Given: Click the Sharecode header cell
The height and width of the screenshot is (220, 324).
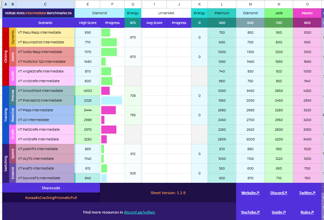Looking at the screenshot, I should pos(51,188).
